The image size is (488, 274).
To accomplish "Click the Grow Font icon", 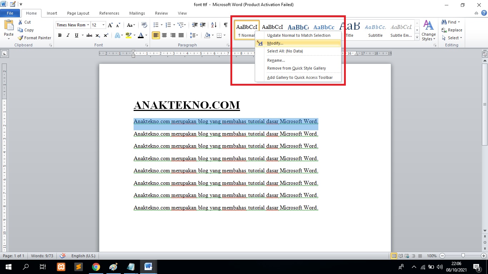I will 110,25.
